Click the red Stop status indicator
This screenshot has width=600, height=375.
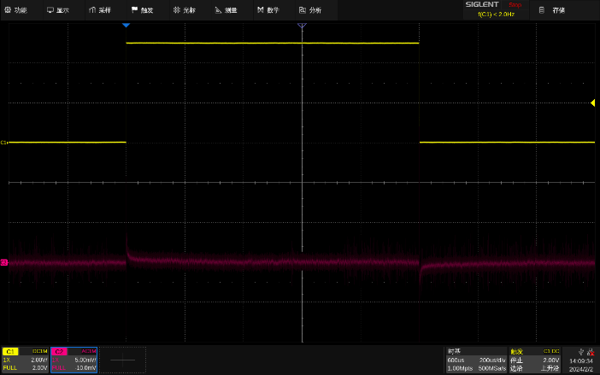tap(515, 4)
